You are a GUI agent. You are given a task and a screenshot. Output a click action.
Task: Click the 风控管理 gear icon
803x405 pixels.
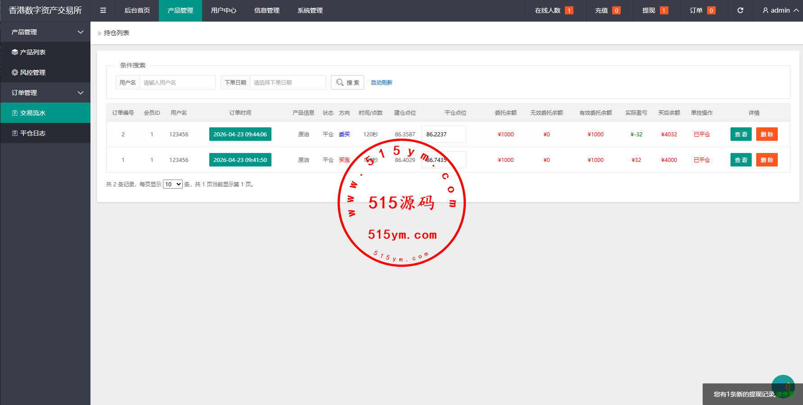pyautogui.click(x=15, y=72)
